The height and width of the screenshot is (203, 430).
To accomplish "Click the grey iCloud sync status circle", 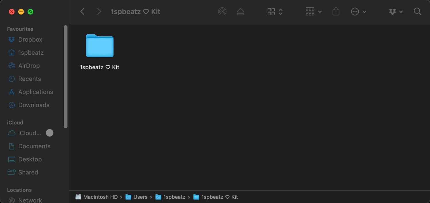I will tap(50, 133).
